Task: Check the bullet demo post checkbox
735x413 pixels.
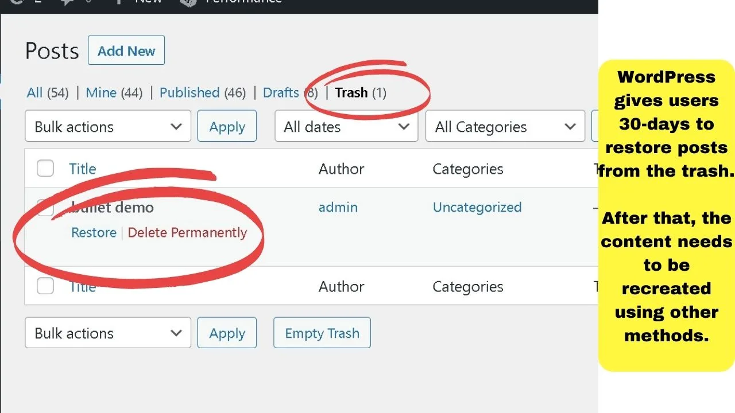Action: tap(45, 207)
